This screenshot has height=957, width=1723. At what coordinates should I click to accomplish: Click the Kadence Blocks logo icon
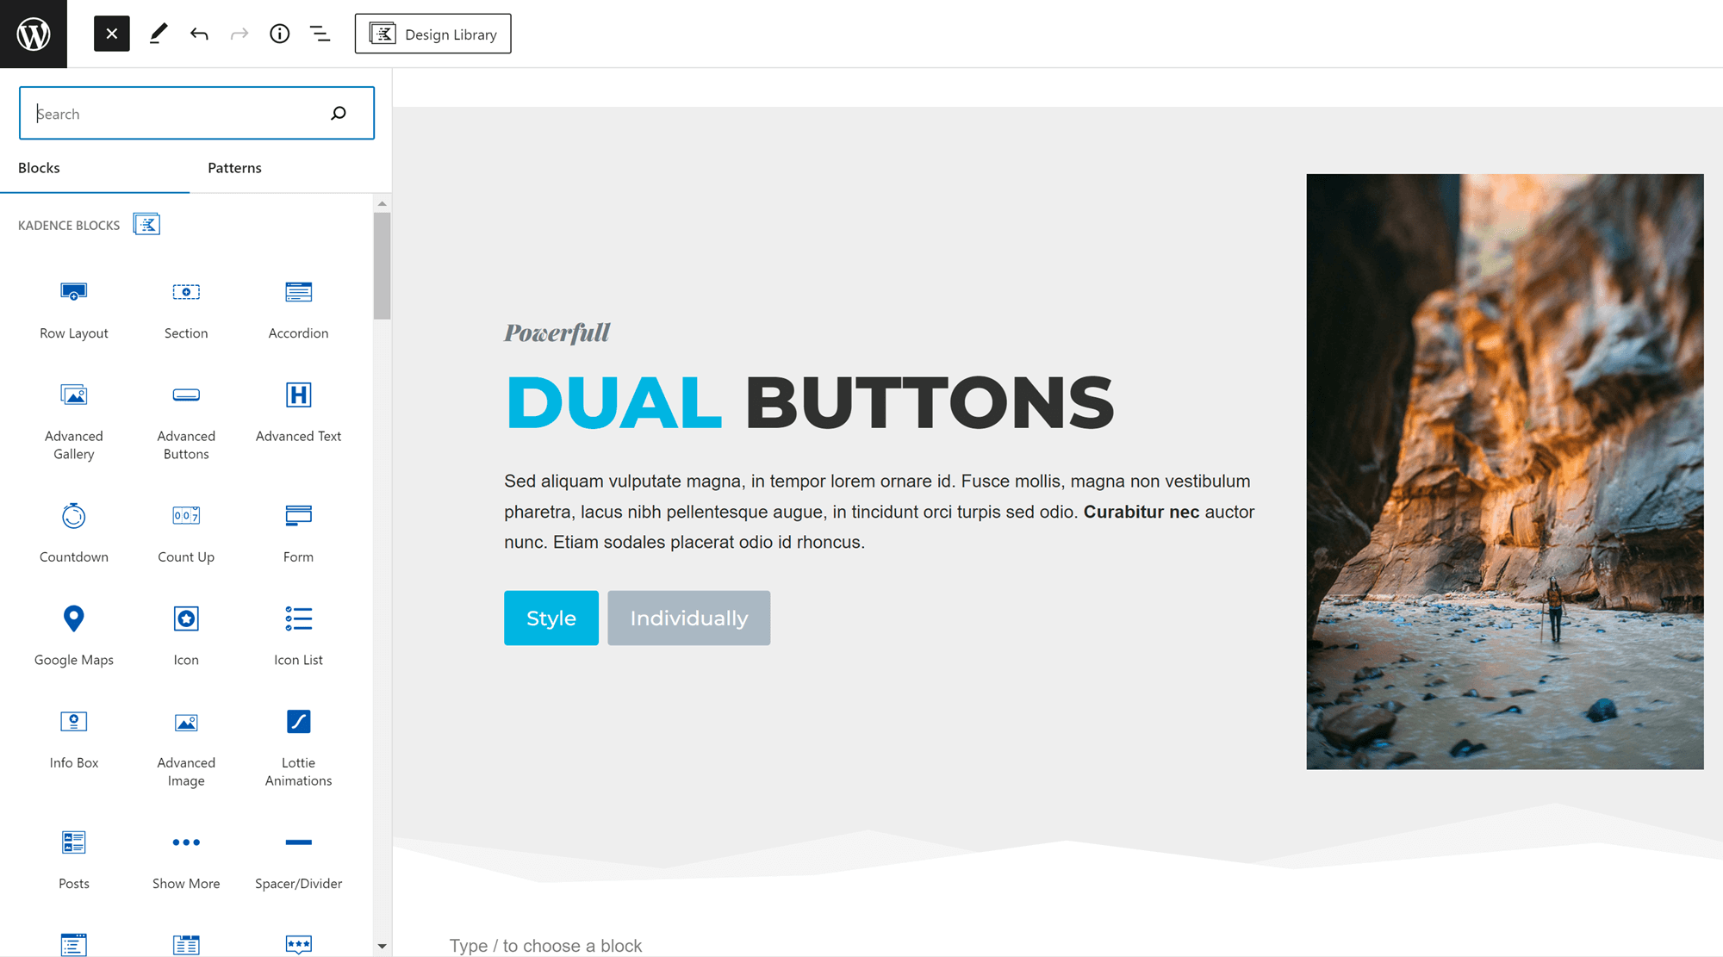tap(145, 224)
